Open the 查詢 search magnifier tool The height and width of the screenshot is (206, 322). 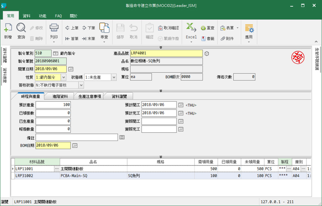tap(21, 28)
